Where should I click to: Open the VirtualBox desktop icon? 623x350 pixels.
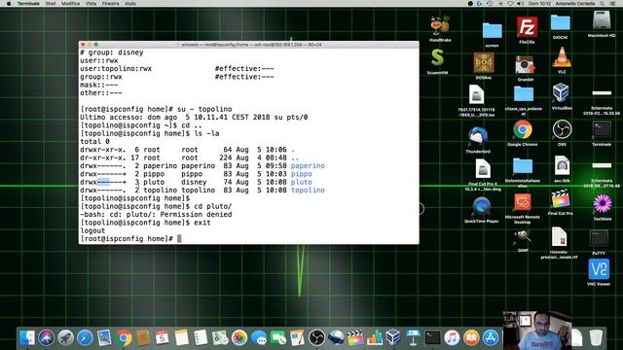point(561,93)
